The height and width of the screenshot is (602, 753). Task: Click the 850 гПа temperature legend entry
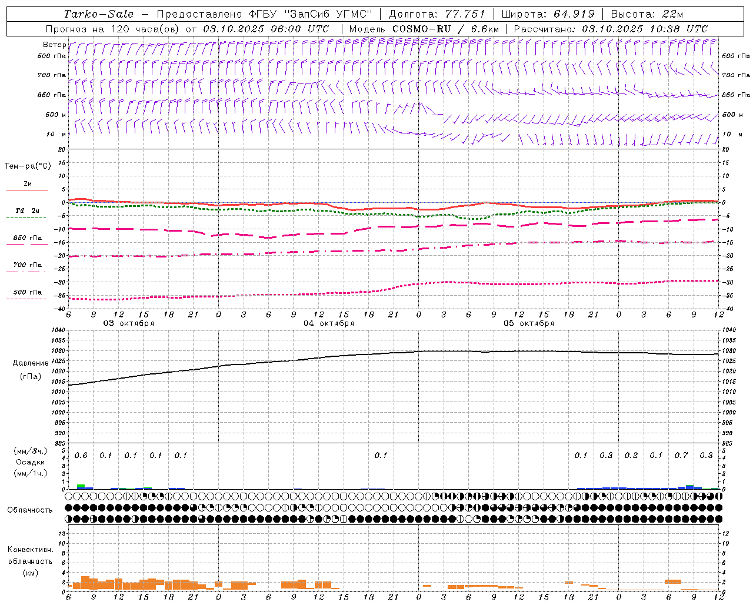point(28,238)
